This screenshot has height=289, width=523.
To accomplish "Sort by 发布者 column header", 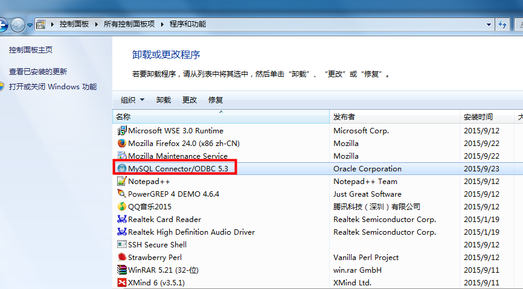I will tap(394, 116).
